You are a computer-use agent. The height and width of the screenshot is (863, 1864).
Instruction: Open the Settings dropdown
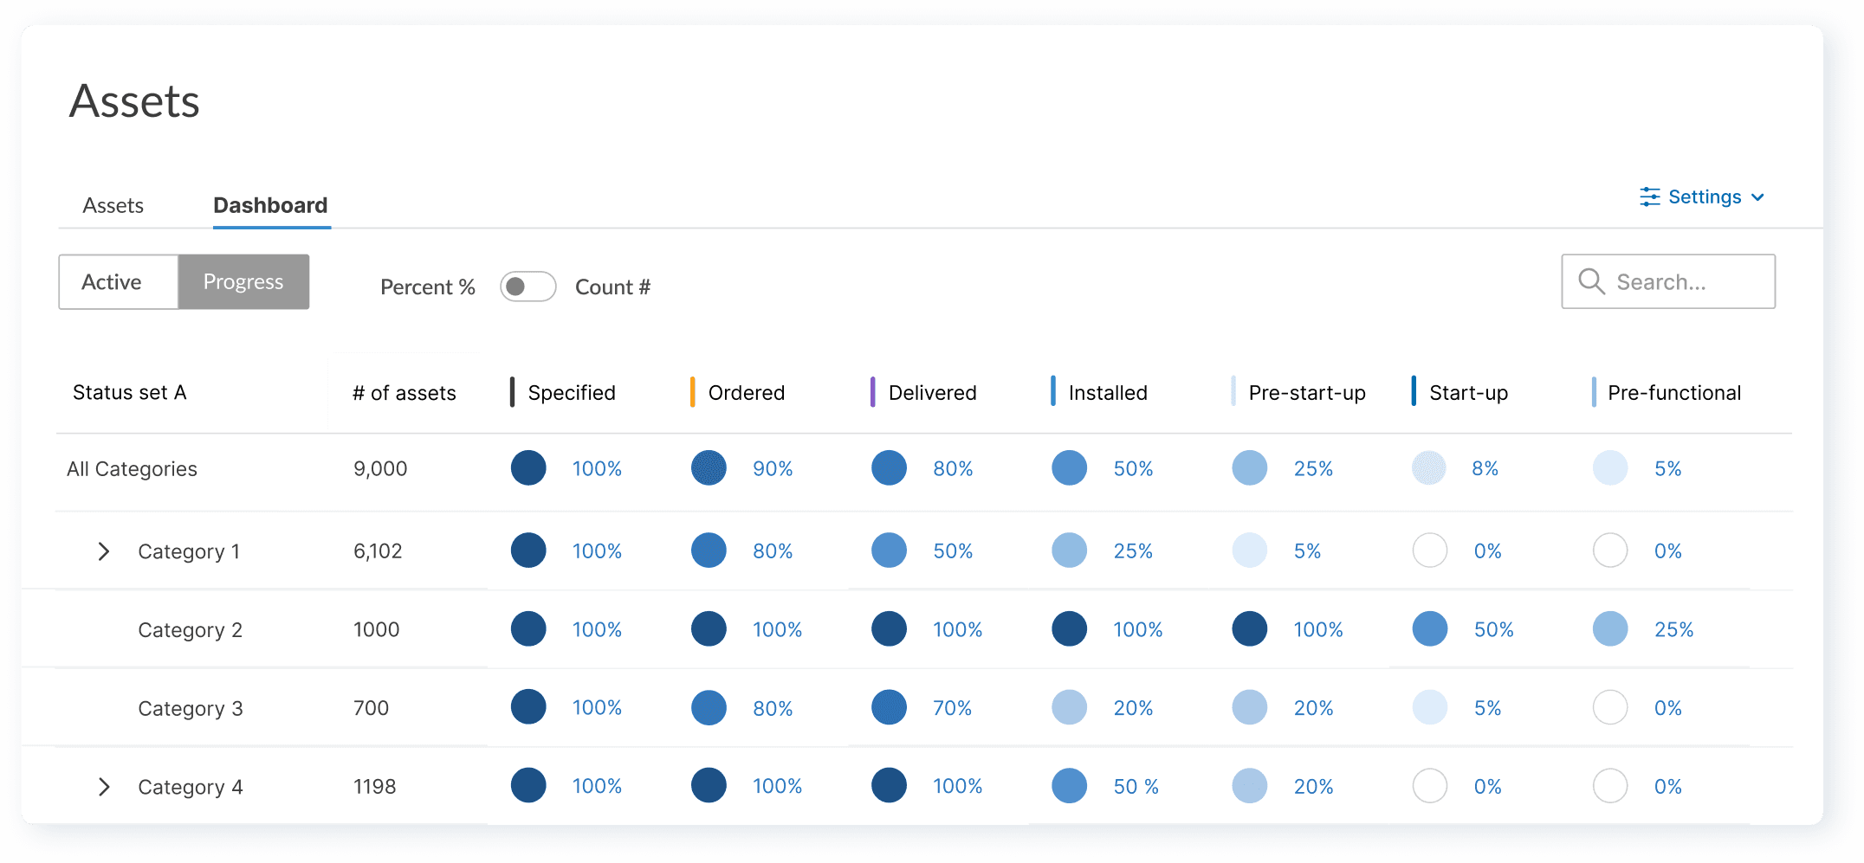coord(1702,197)
